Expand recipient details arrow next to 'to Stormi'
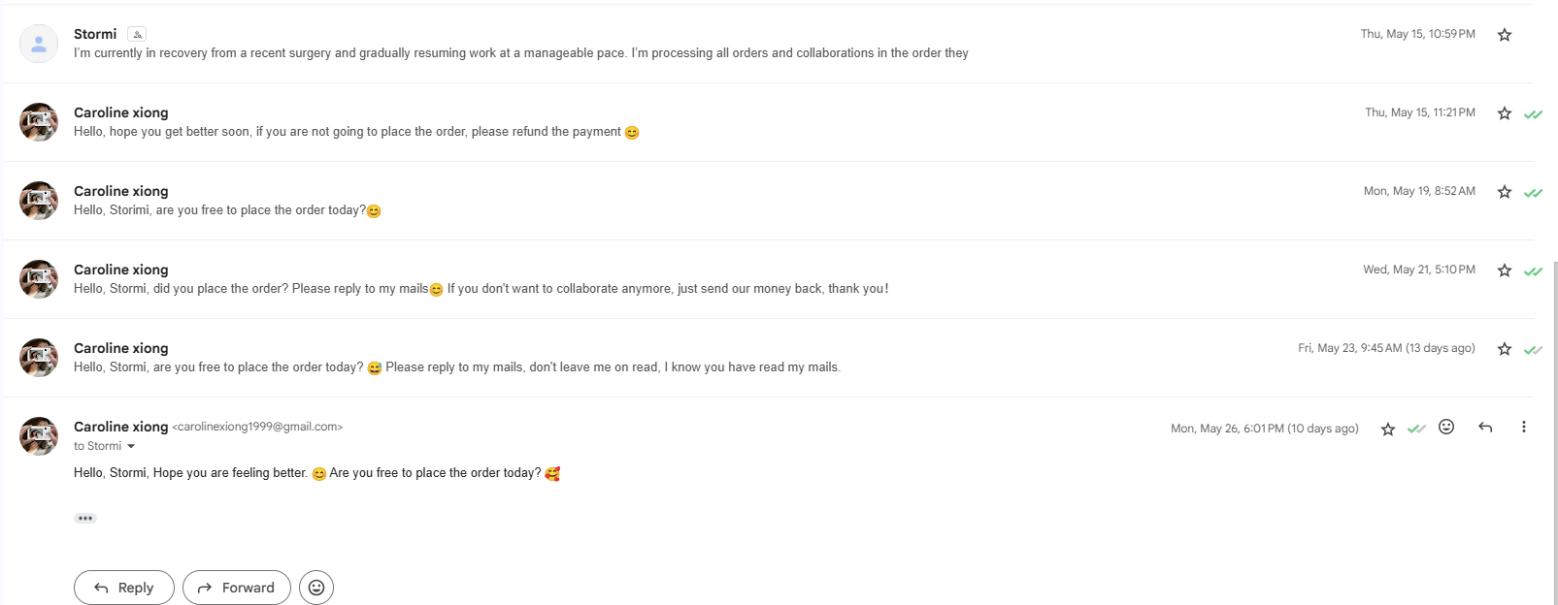The image size is (1558, 605). click(131, 447)
